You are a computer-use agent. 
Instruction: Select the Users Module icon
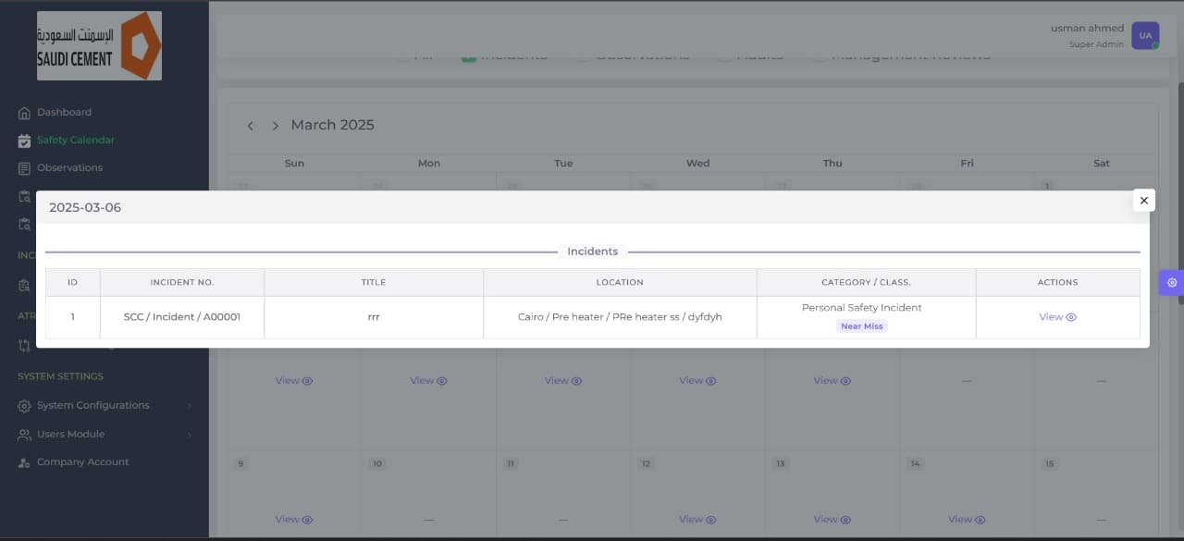(x=23, y=434)
